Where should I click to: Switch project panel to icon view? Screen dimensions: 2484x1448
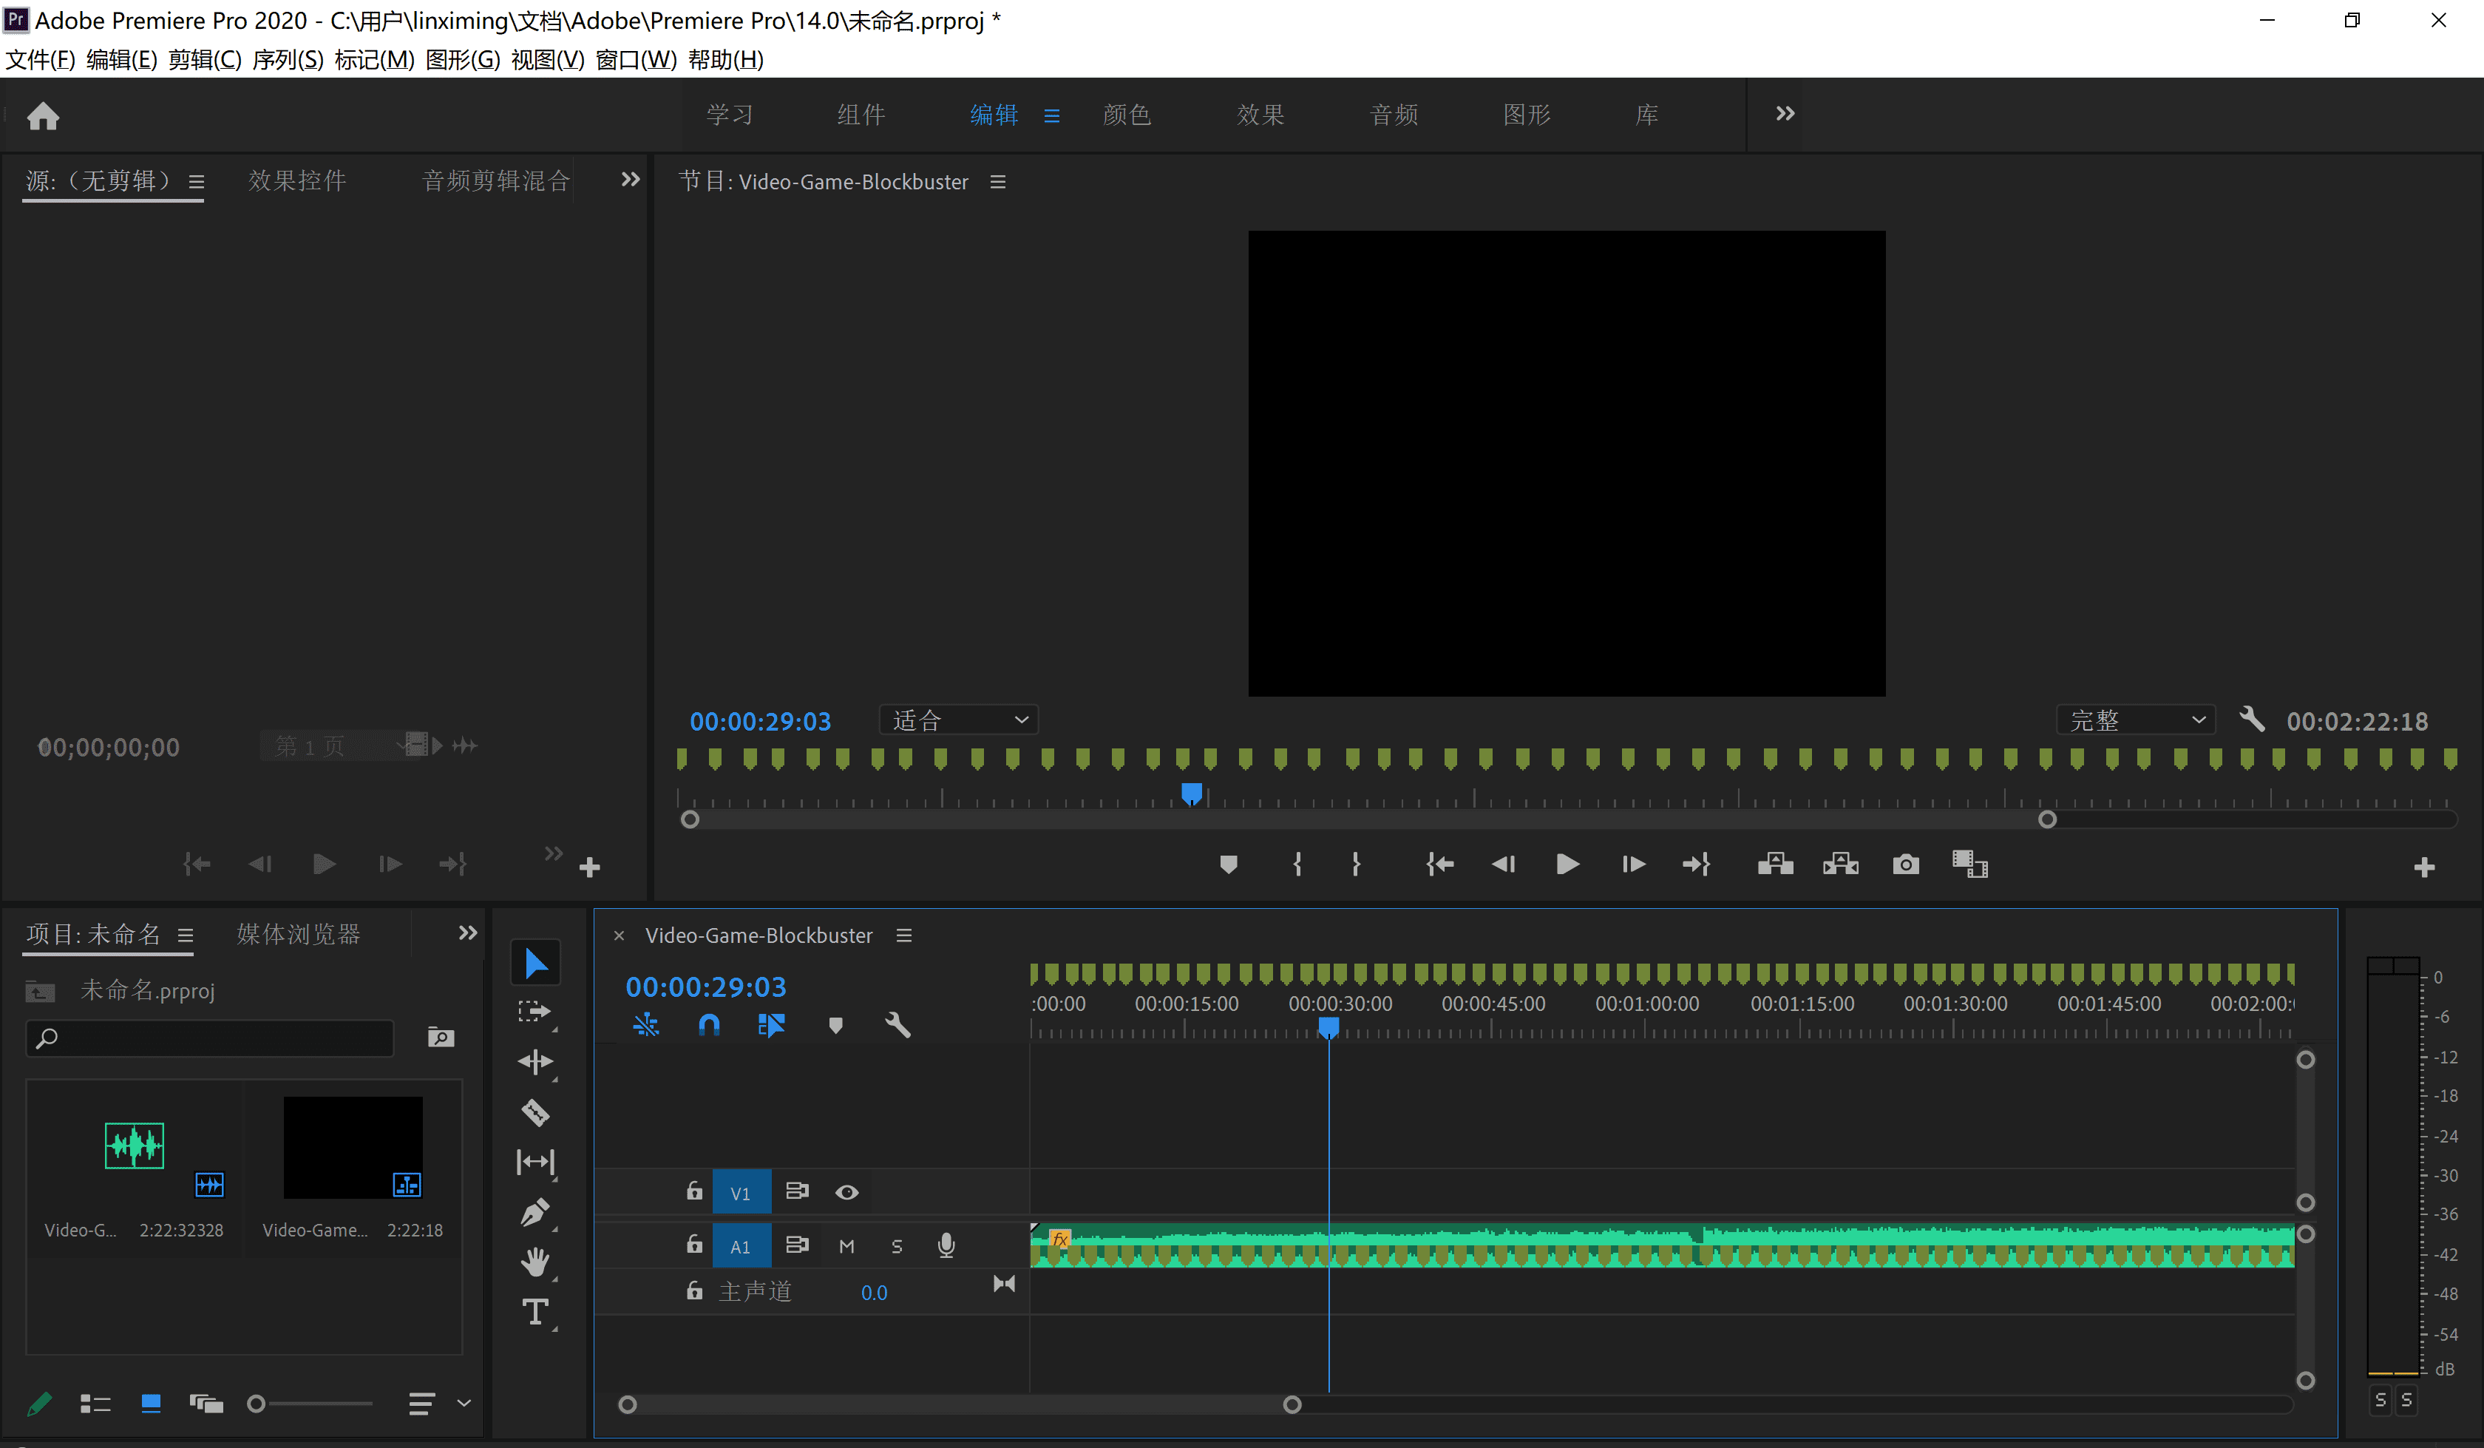click(151, 1403)
